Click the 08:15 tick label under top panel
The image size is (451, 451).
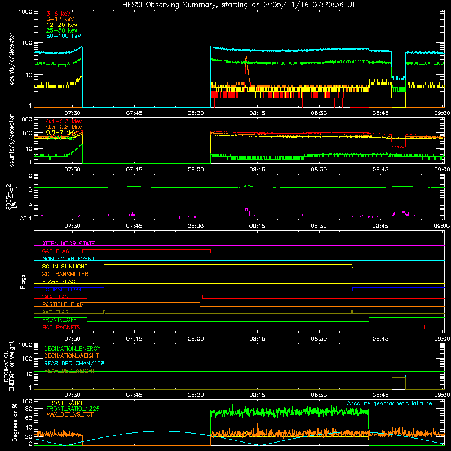[x=257, y=113]
